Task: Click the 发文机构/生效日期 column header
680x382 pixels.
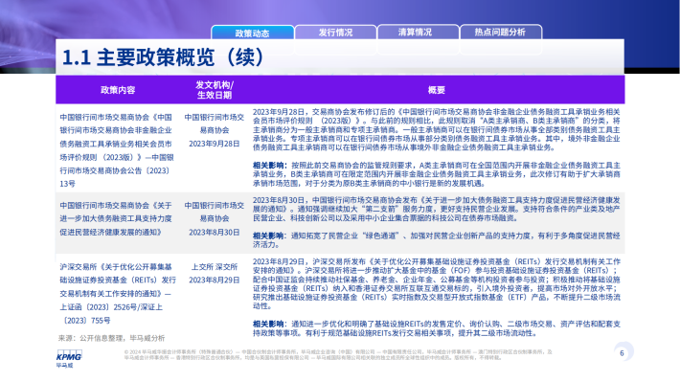Action: click(x=215, y=90)
